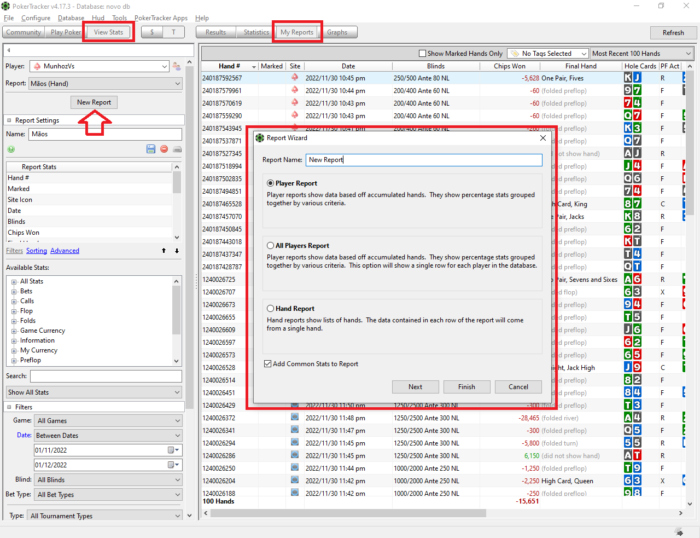Cancel the Report Wizard
This screenshot has height=538, width=700.
tap(518, 387)
